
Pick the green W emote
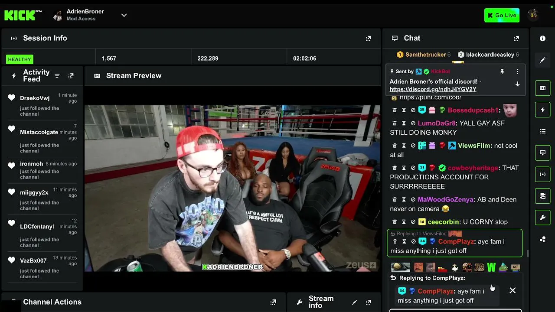[x=491, y=267]
